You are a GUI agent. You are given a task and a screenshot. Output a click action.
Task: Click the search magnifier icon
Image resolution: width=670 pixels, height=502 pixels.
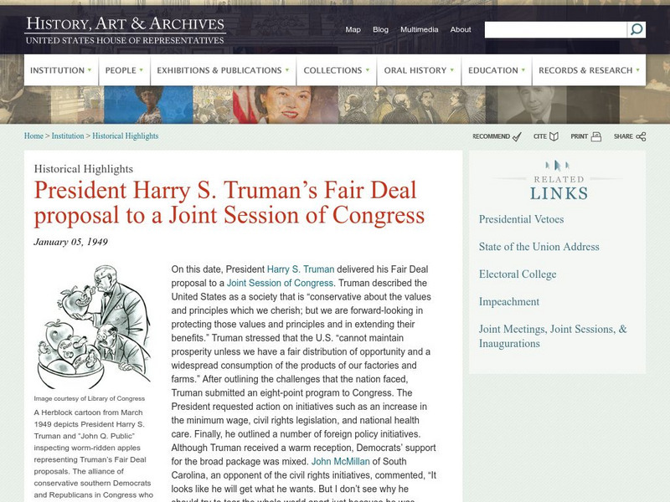636,29
